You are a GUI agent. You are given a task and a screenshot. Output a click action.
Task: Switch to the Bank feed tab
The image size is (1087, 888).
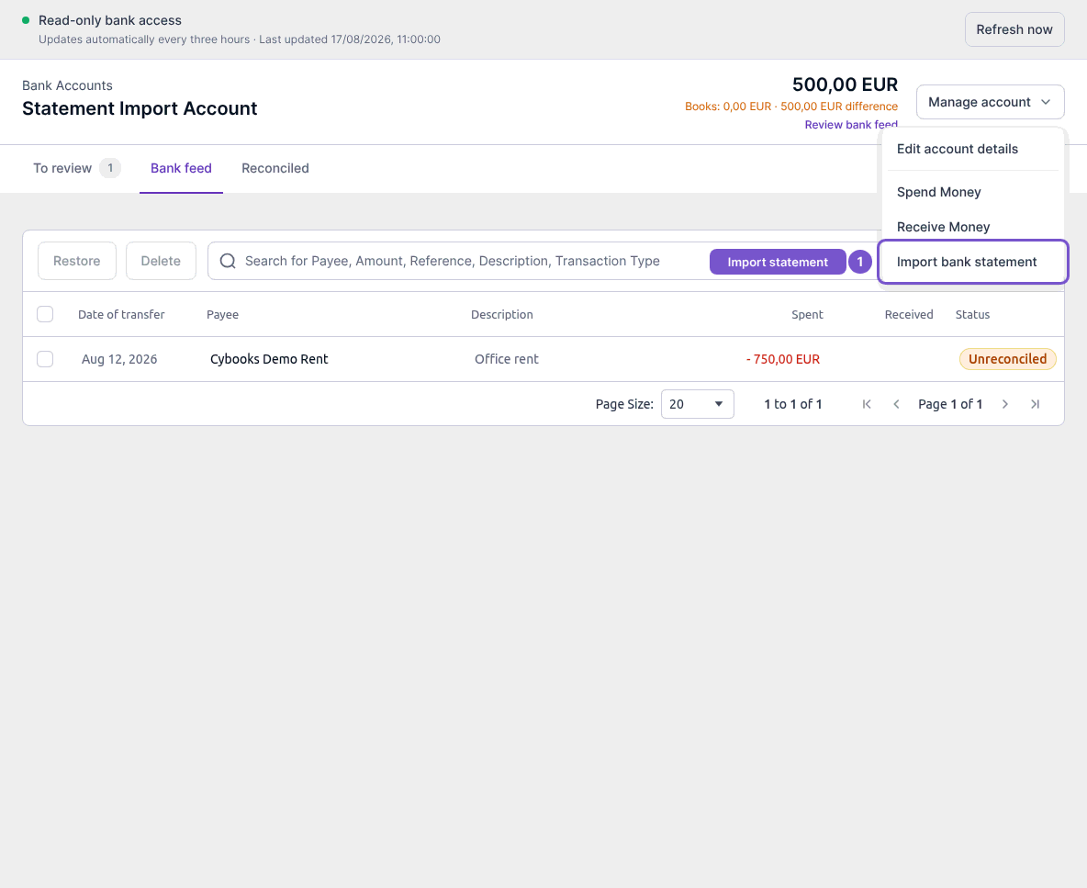tap(181, 168)
